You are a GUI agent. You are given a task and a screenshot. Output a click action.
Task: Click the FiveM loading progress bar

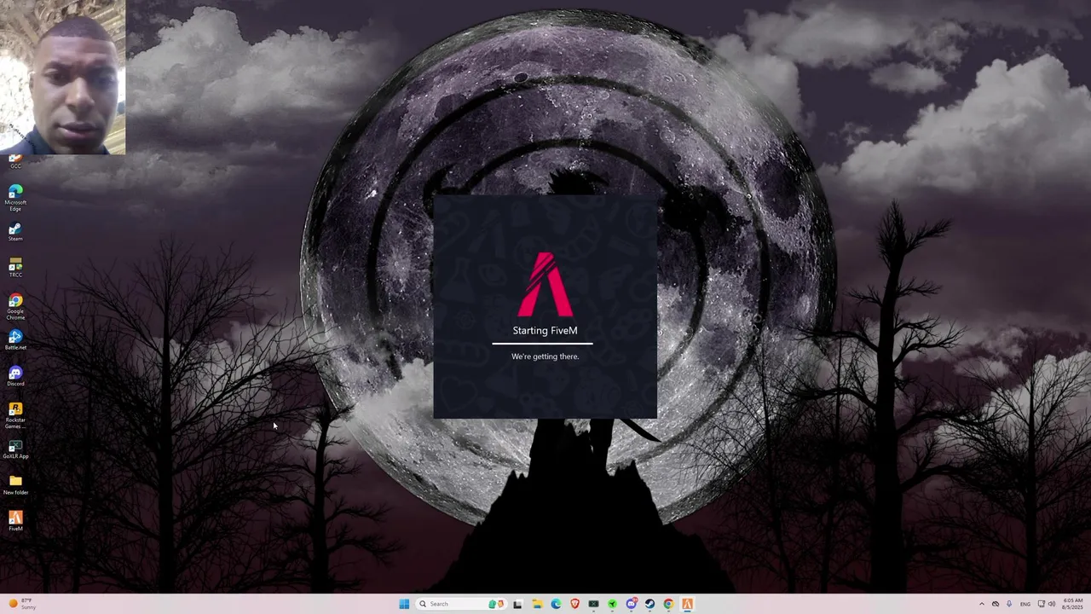pos(542,344)
